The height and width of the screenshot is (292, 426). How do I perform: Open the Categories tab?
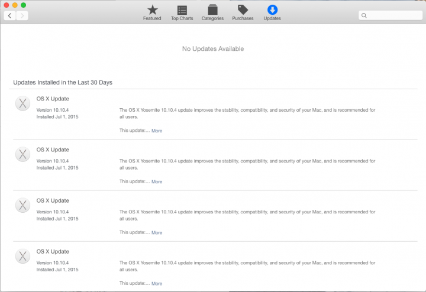point(212,13)
